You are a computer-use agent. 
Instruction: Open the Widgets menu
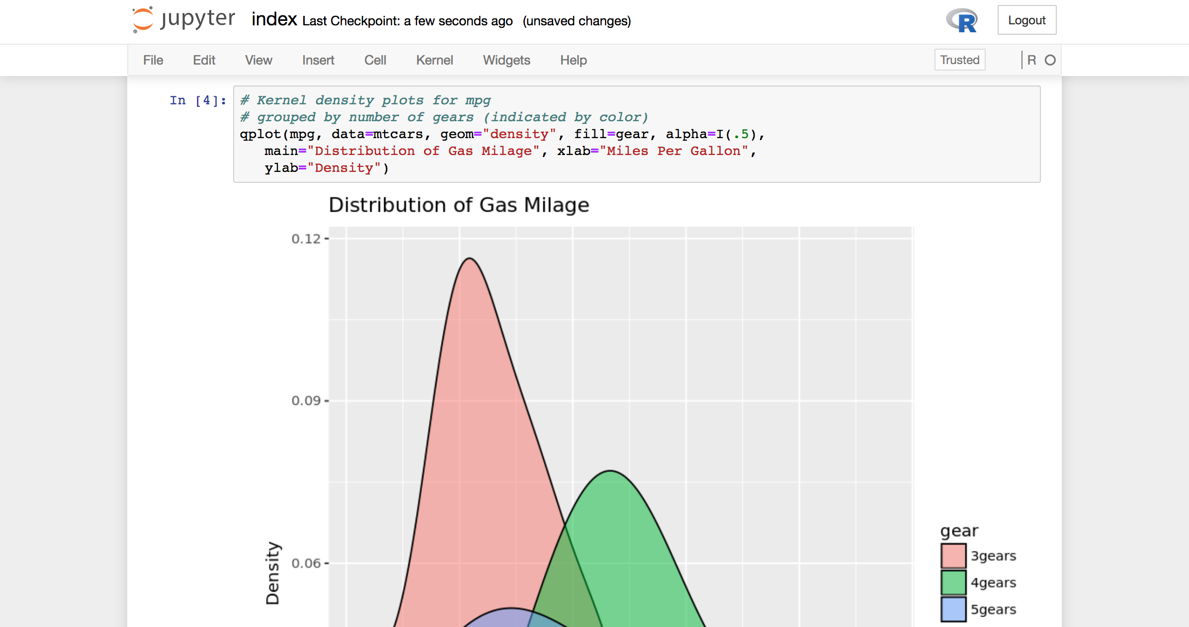[507, 60]
